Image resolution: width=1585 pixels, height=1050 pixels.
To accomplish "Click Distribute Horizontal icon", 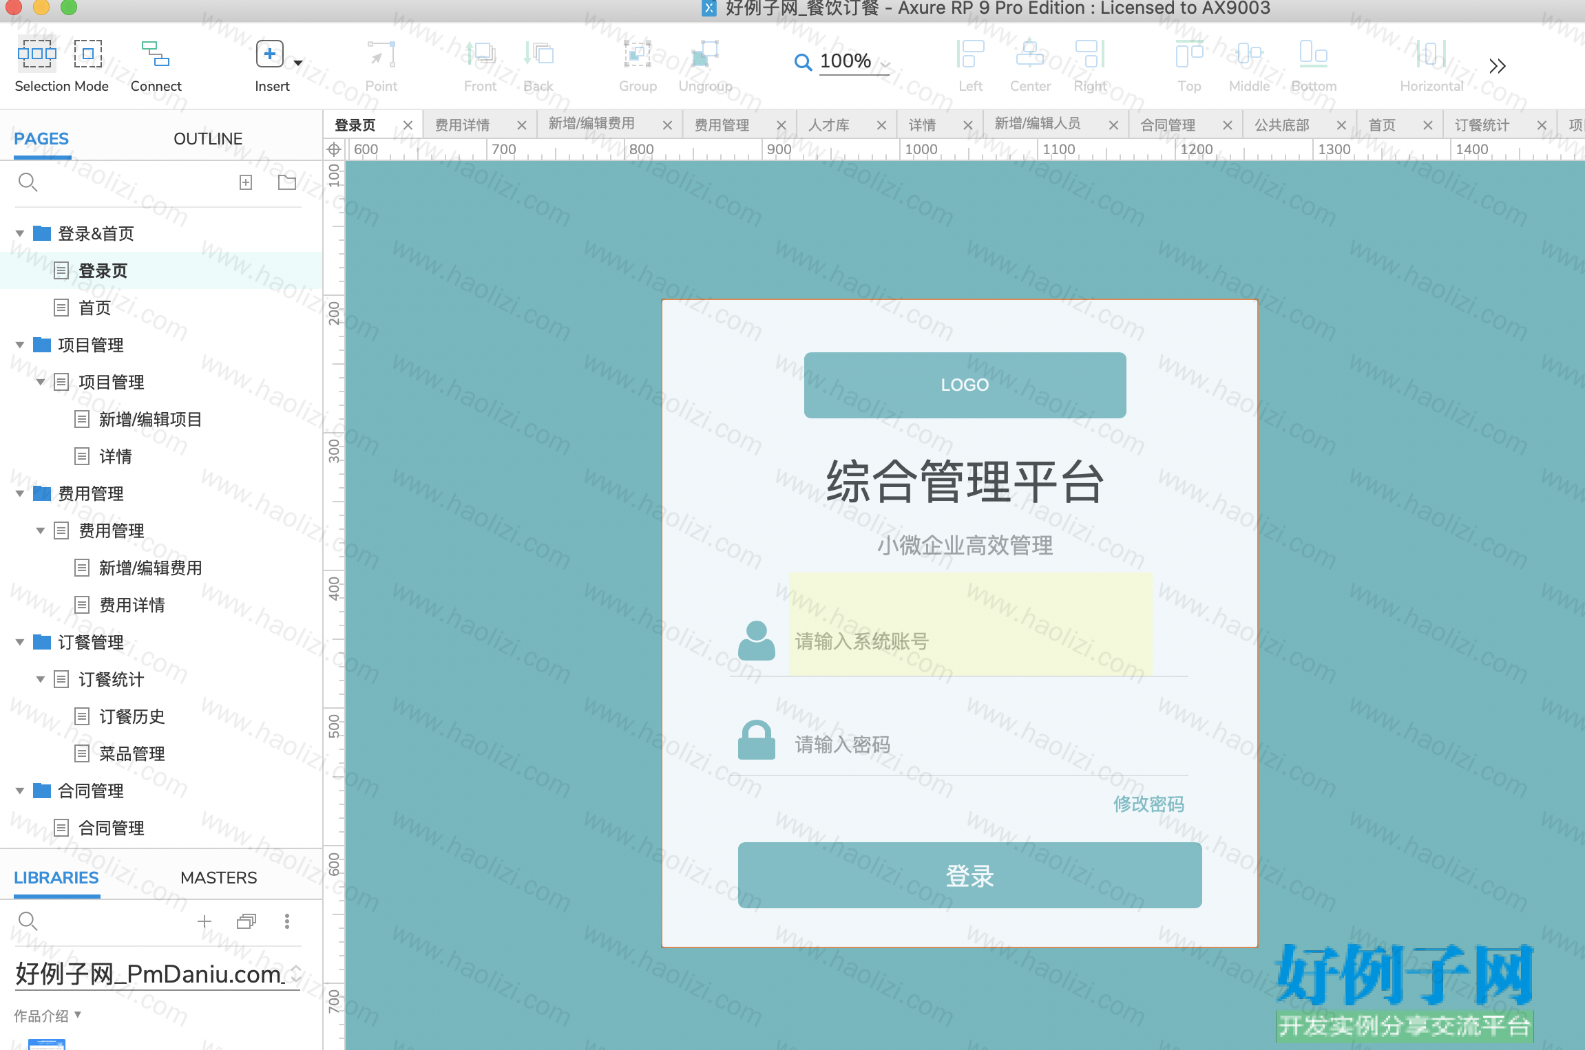I will click(1431, 54).
